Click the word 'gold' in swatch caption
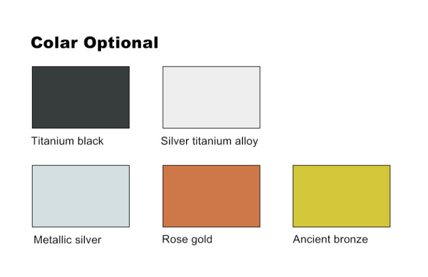The image size is (428, 277). coord(201,240)
